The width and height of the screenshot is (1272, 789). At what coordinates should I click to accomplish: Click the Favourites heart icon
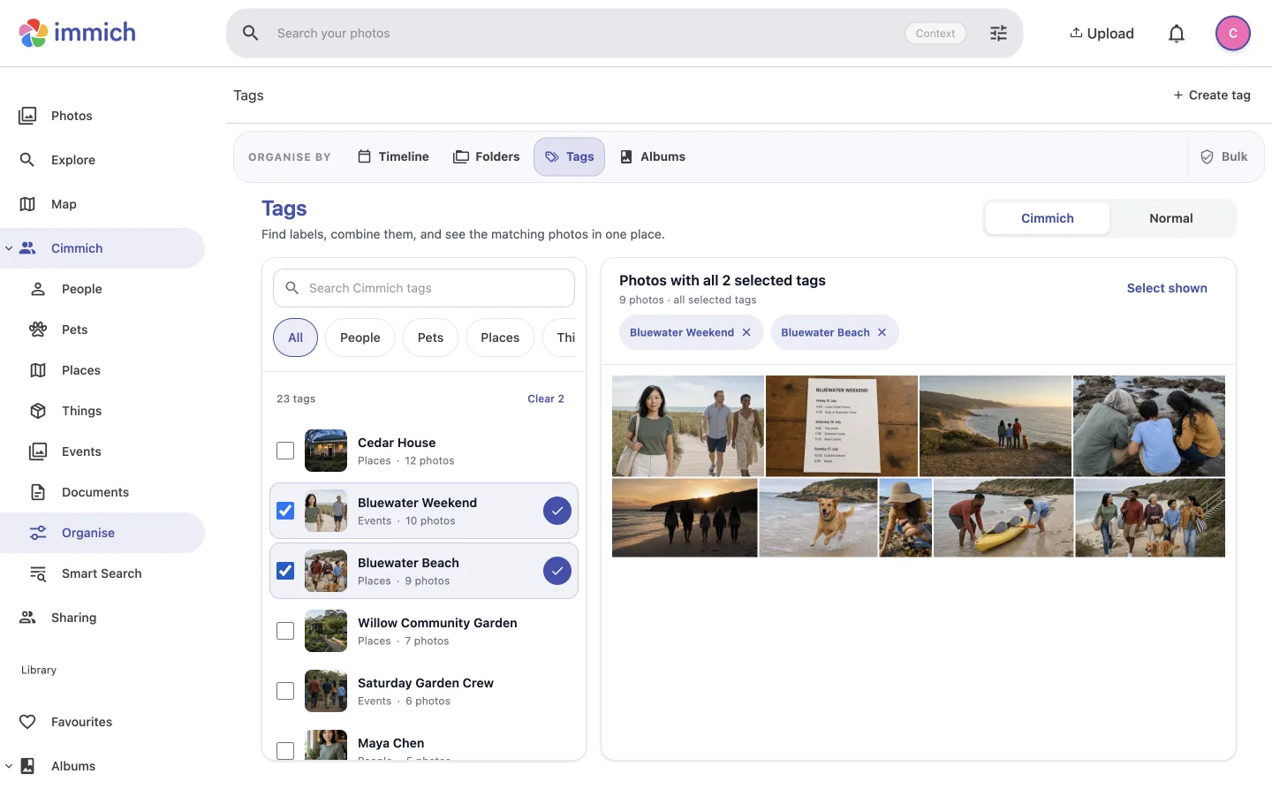(27, 722)
